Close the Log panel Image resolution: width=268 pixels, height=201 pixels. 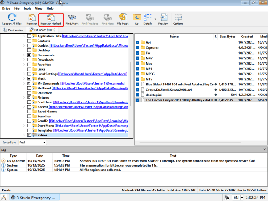265,150
